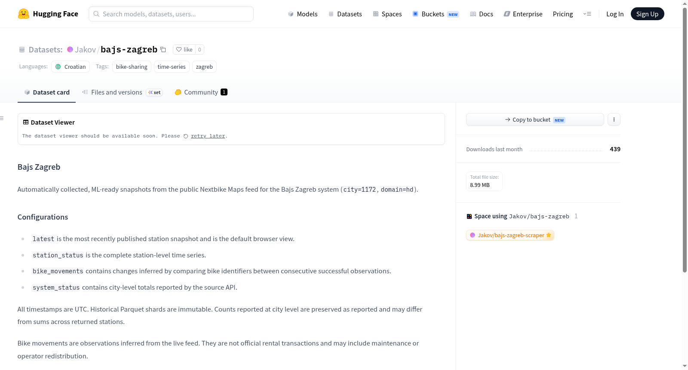
Task: Navigate to Enterprise
Action: [523, 14]
